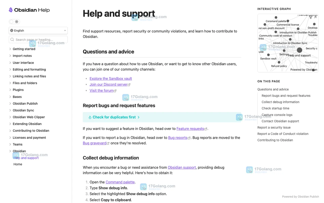Open the English language dropdown
Viewport: 324px width, 203px height.
pyautogui.click(x=38, y=30)
